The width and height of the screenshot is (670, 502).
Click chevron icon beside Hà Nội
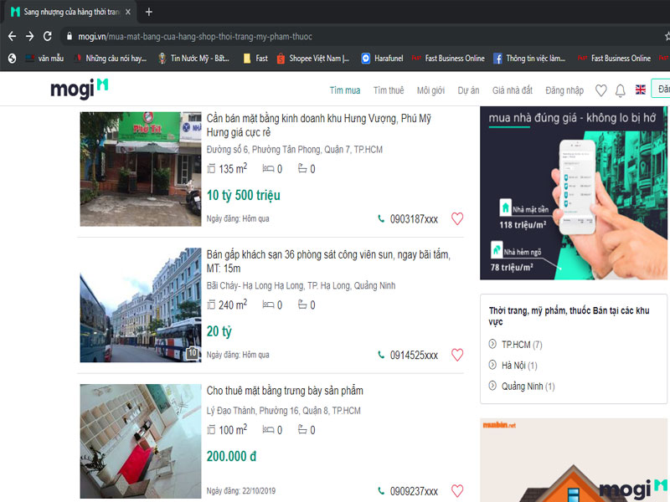[x=492, y=365]
